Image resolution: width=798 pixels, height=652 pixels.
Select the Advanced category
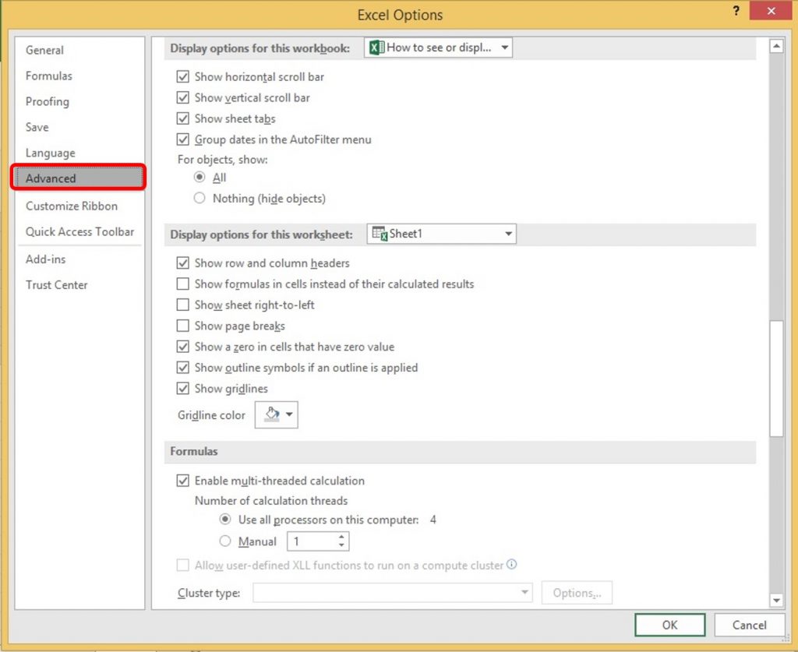[79, 178]
